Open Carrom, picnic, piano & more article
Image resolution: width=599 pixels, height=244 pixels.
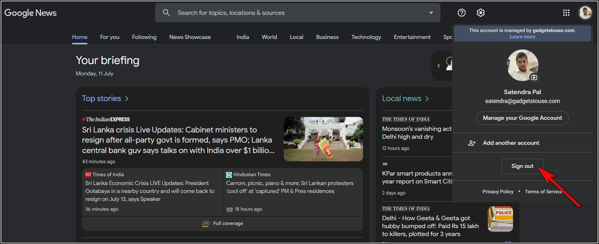pyautogui.click(x=290, y=187)
